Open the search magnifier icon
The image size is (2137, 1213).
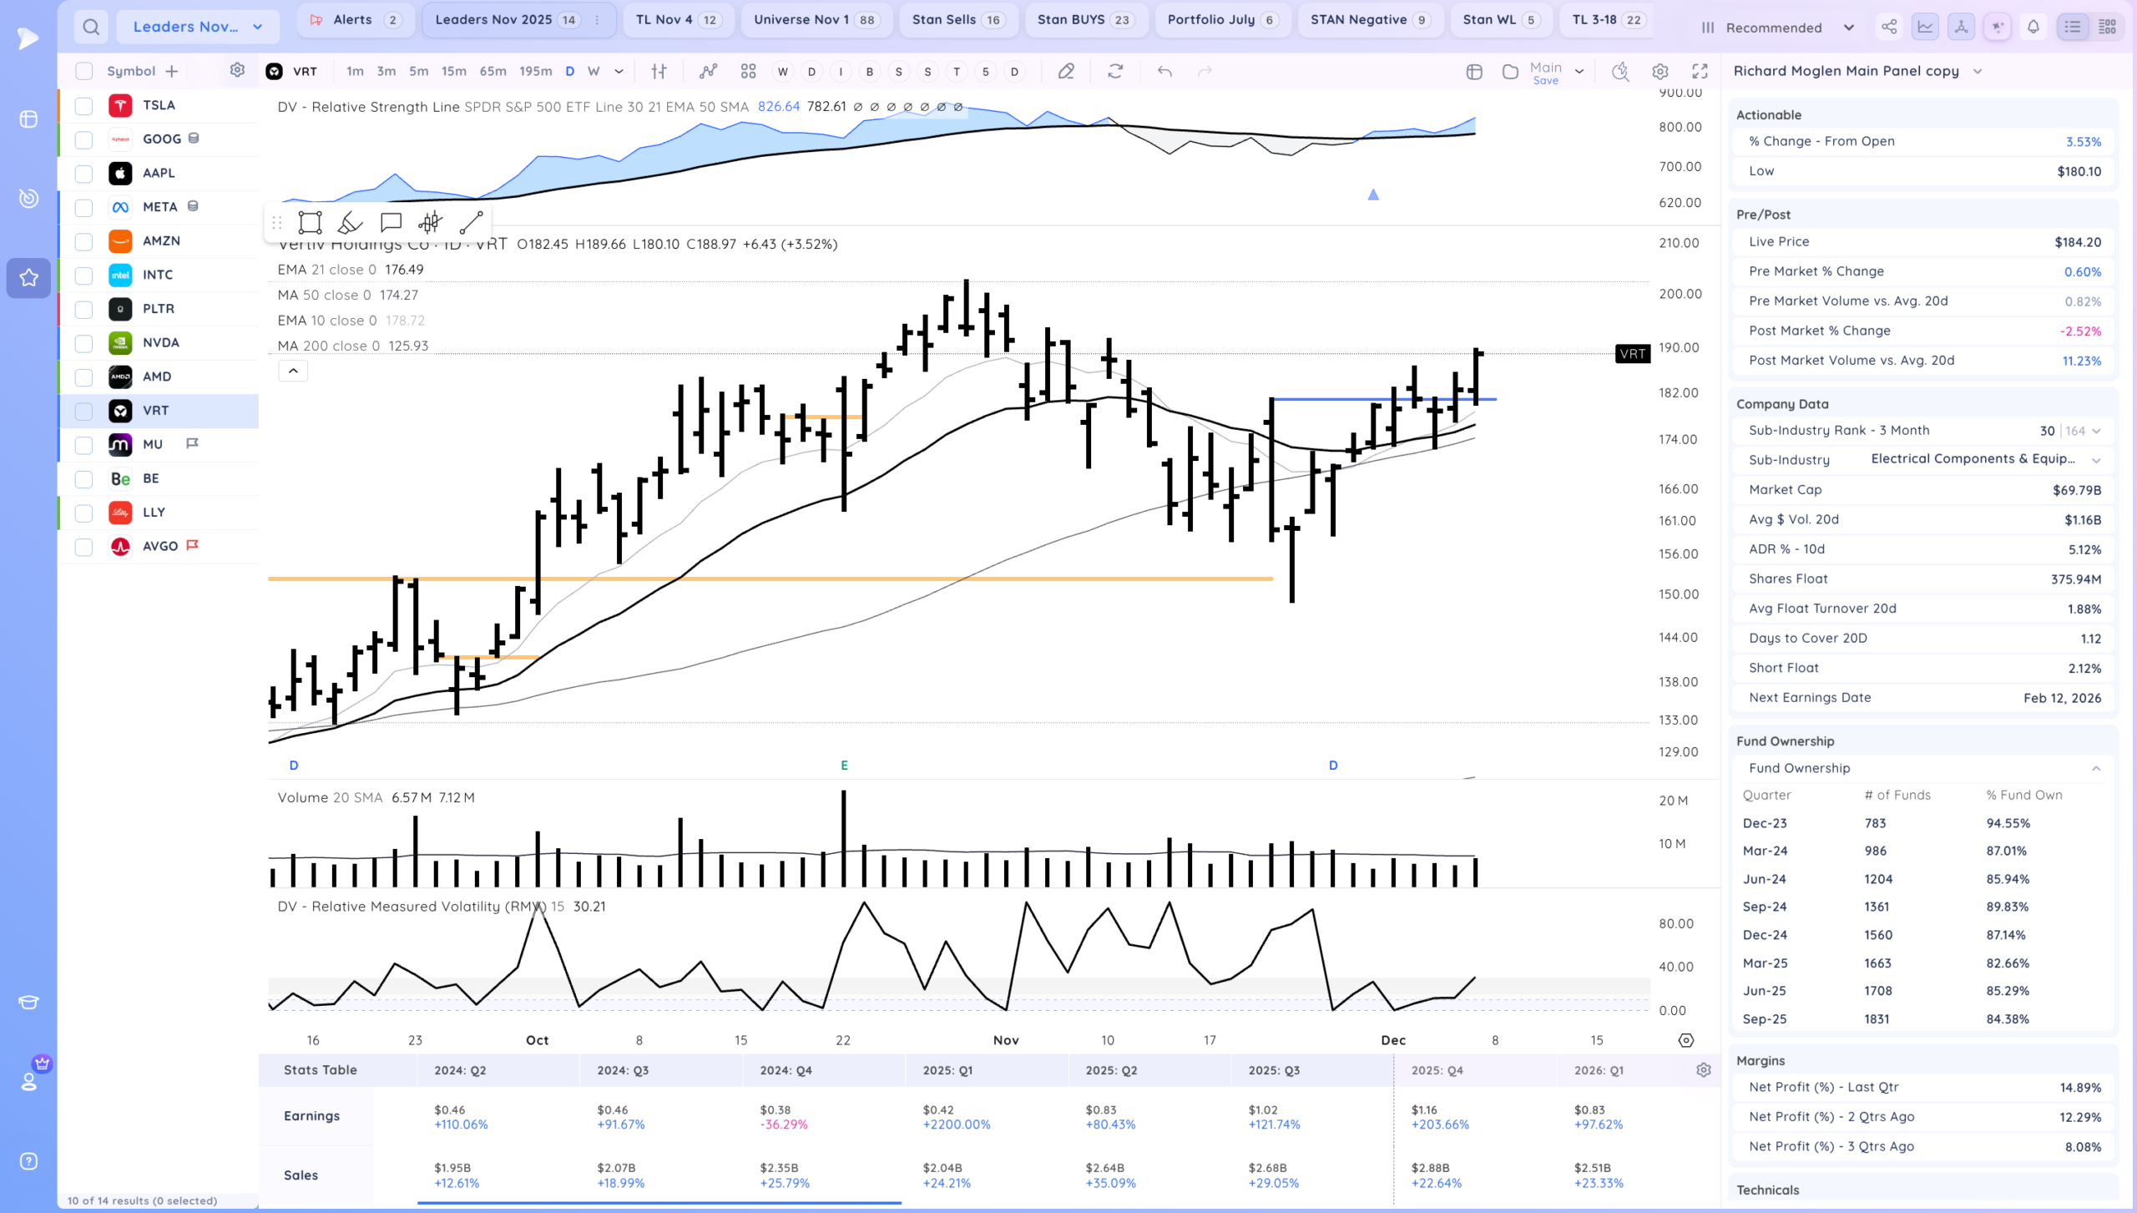(91, 27)
